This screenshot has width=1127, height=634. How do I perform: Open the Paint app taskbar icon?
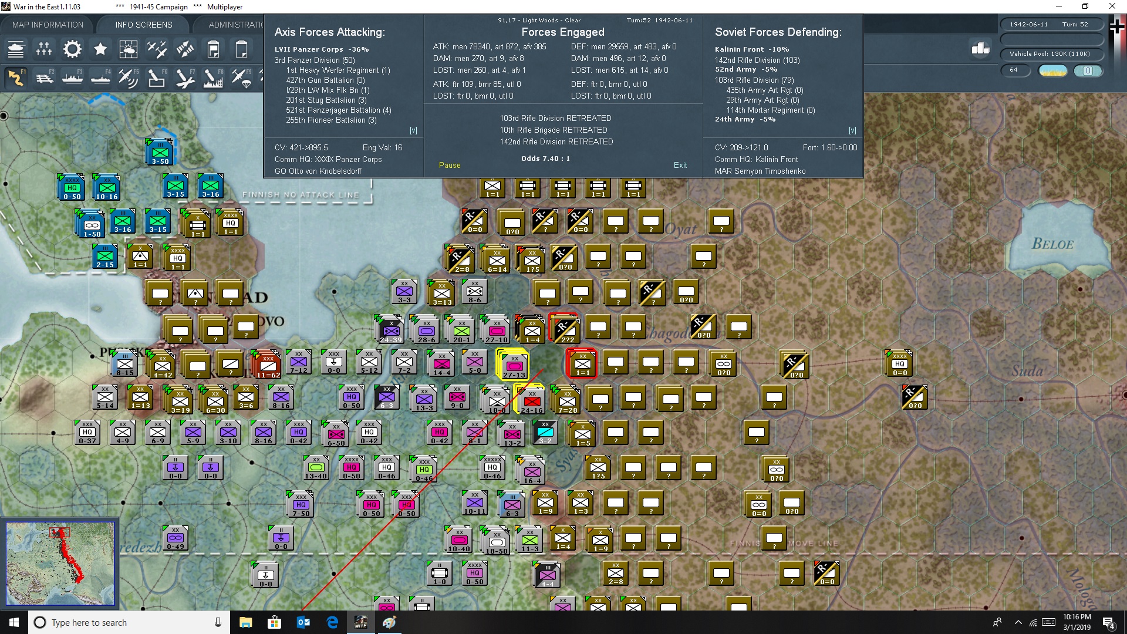click(389, 622)
